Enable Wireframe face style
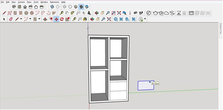This screenshot has width=223, height=110. [65, 7]
